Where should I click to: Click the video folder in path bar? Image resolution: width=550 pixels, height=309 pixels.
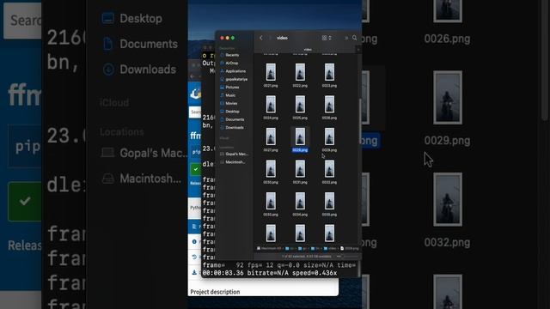coord(330,248)
